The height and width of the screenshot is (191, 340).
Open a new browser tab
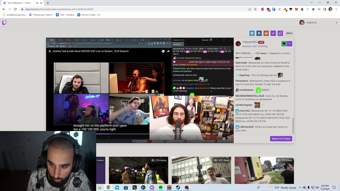[x=48, y=3]
